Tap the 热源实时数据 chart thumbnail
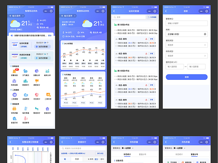Viewport: 218px width, 163px height. click(x=15, y=56)
